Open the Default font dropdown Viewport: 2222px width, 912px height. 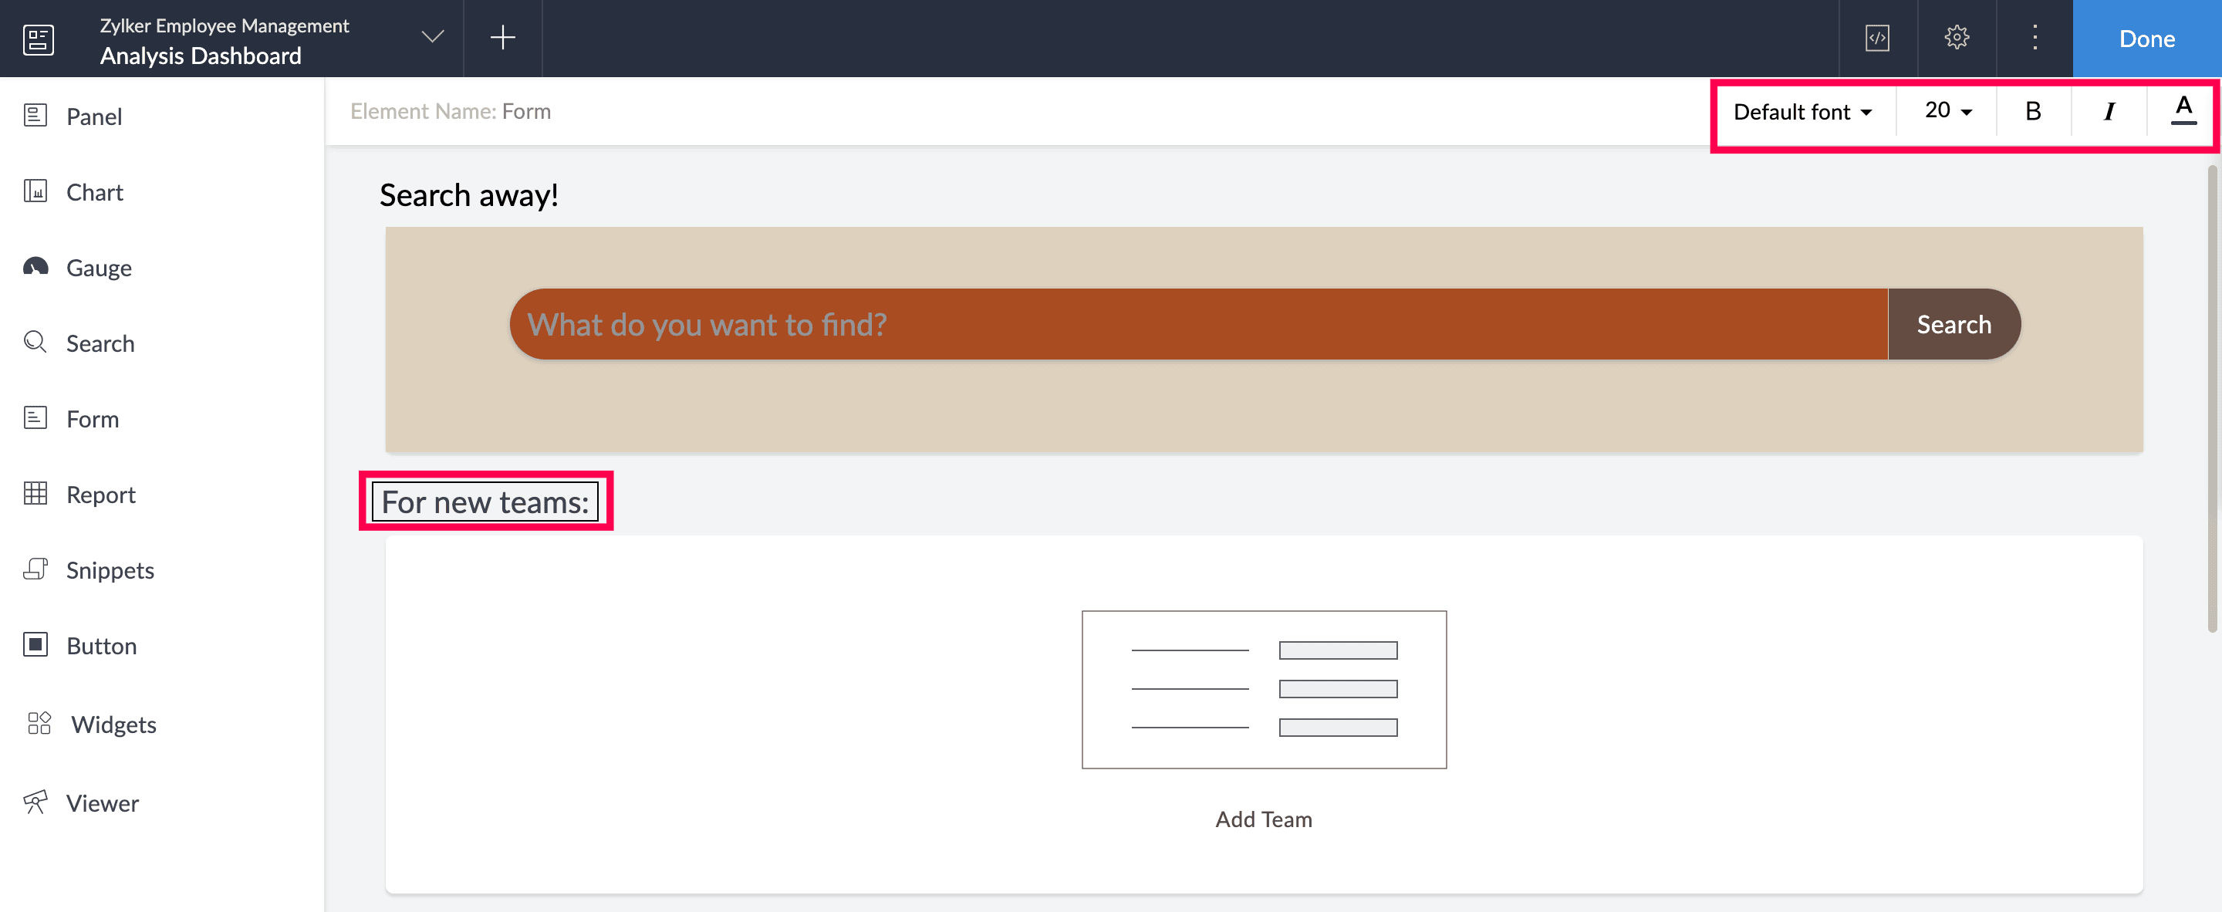(1802, 112)
